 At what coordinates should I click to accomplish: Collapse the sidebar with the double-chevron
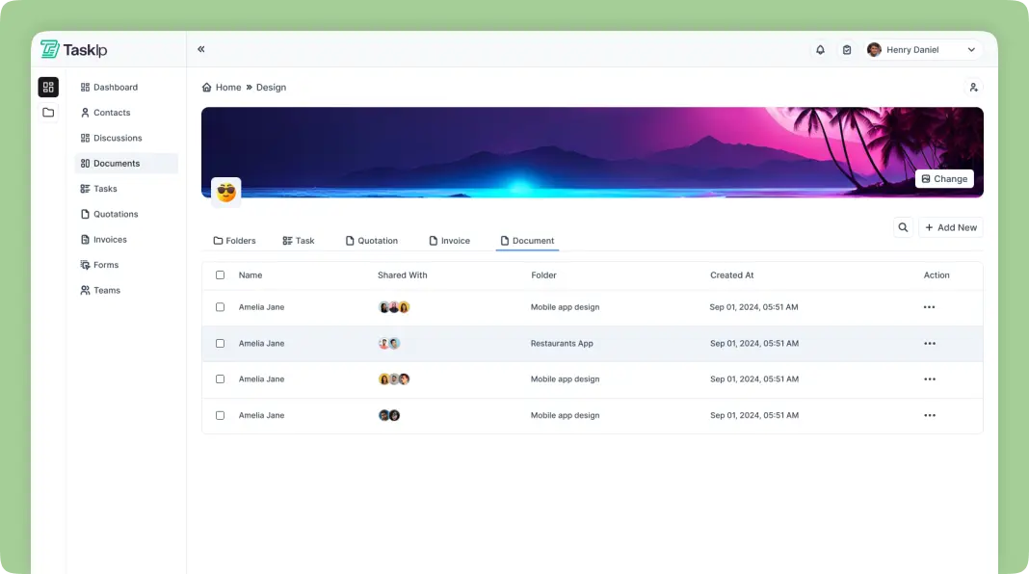click(201, 48)
